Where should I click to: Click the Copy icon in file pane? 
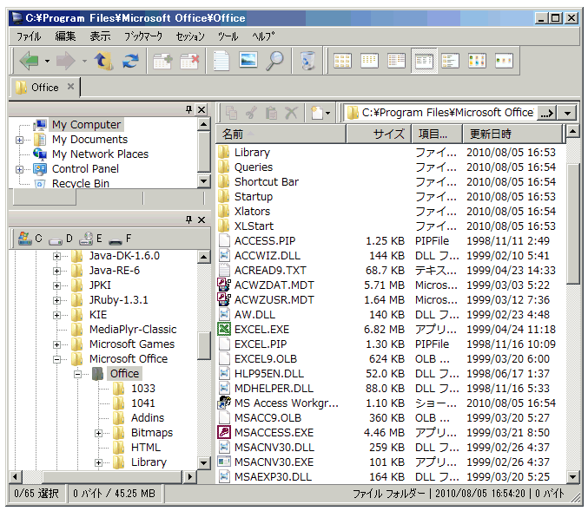point(232,113)
